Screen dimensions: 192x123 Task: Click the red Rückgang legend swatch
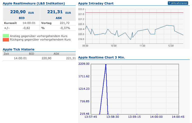(6, 39)
